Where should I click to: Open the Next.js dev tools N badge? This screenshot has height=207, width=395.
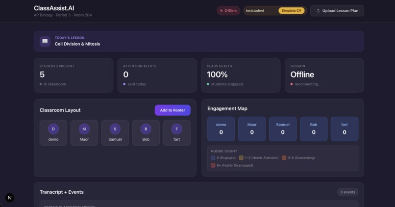[10, 198]
